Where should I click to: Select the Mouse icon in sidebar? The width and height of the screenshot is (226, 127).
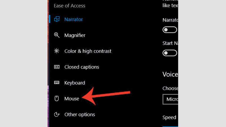[x=57, y=98]
